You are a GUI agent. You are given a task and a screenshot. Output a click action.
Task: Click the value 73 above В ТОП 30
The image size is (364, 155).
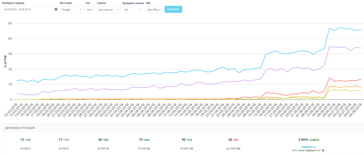[x=141, y=140]
